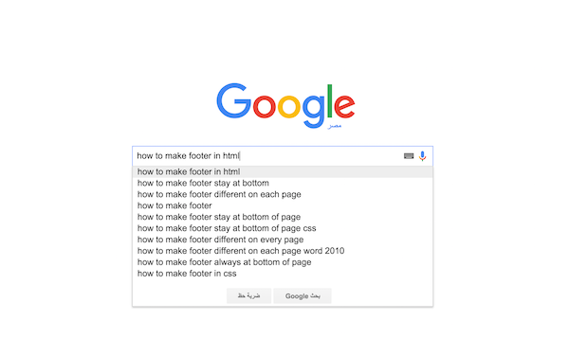This screenshot has width=569, height=356.
Task: Click the microphone voice search icon
Action: click(422, 156)
